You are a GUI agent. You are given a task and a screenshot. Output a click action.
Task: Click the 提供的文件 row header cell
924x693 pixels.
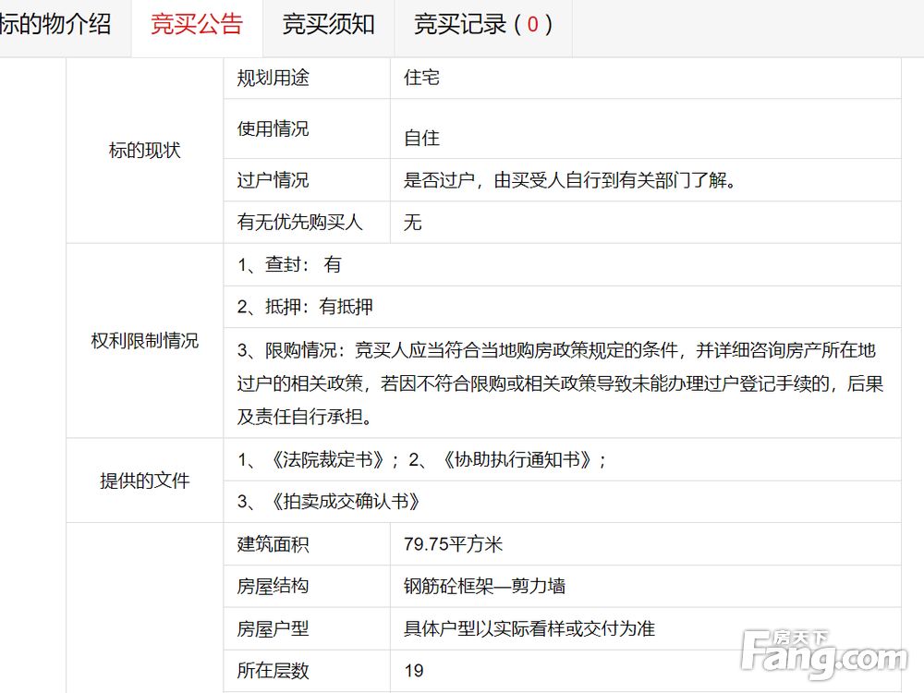pyautogui.click(x=144, y=480)
